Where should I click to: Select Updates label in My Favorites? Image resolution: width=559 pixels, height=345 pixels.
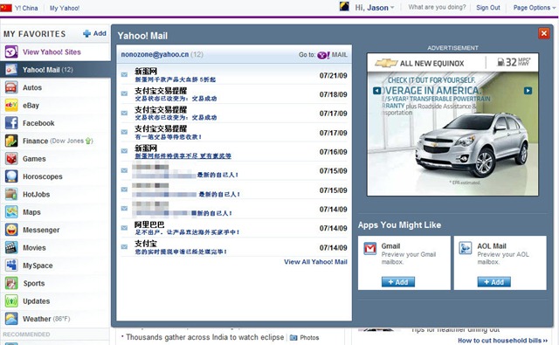37,301
